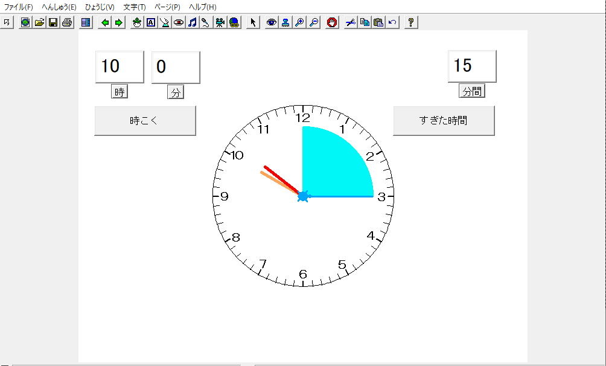Click the red stop hand icon
Image resolution: width=606 pixels, height=366 pixels.
[331, 22]
